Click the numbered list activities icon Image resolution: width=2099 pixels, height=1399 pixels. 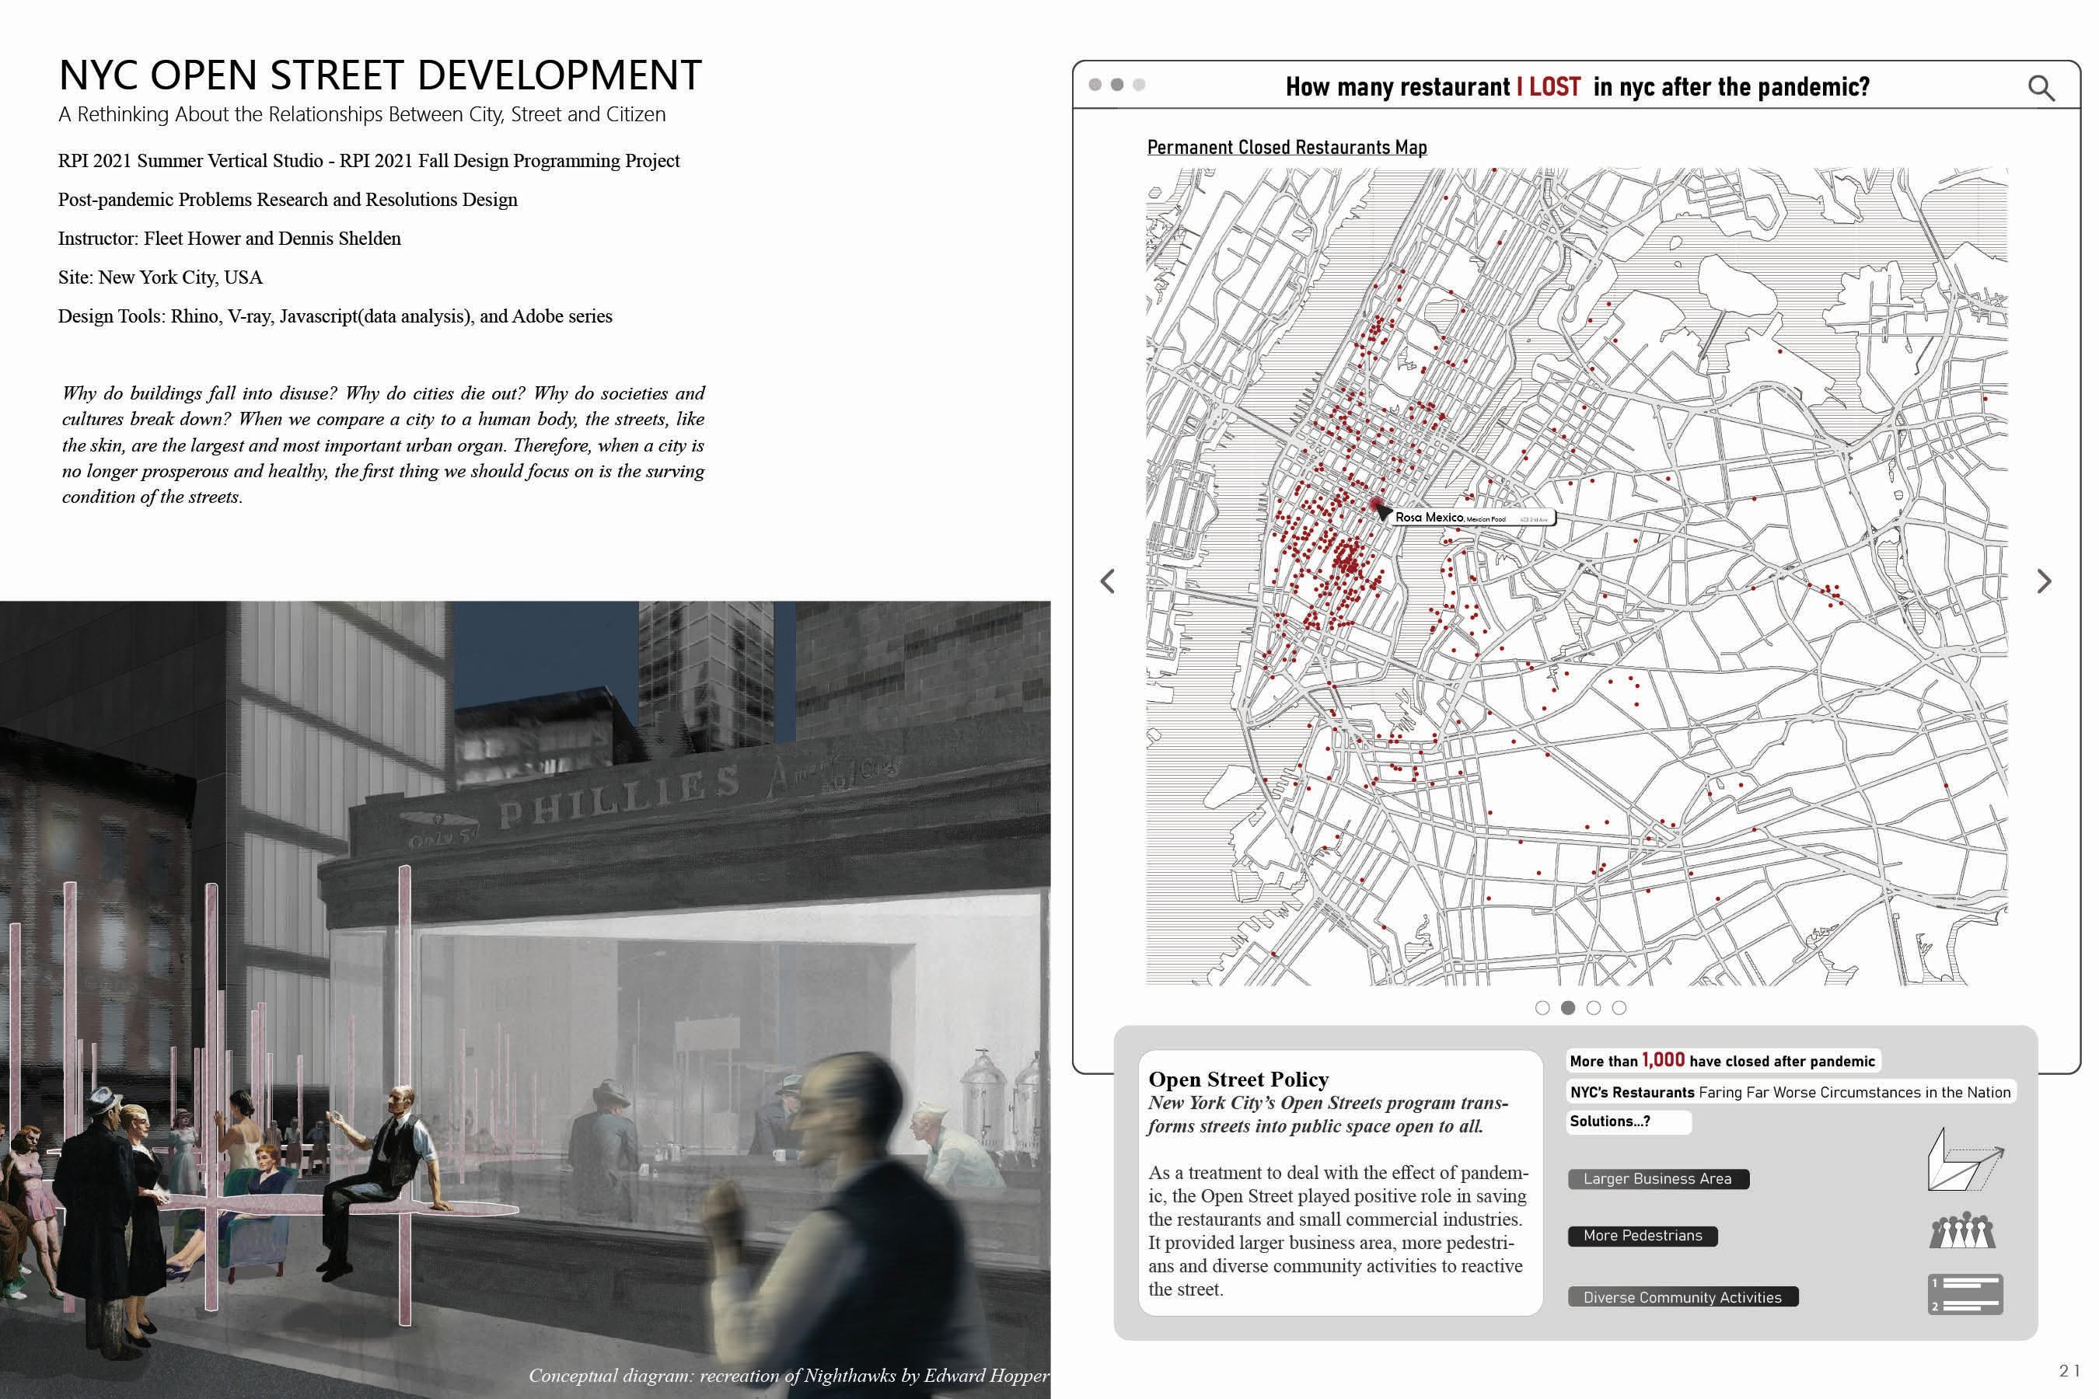[x=1965, y=1295]
